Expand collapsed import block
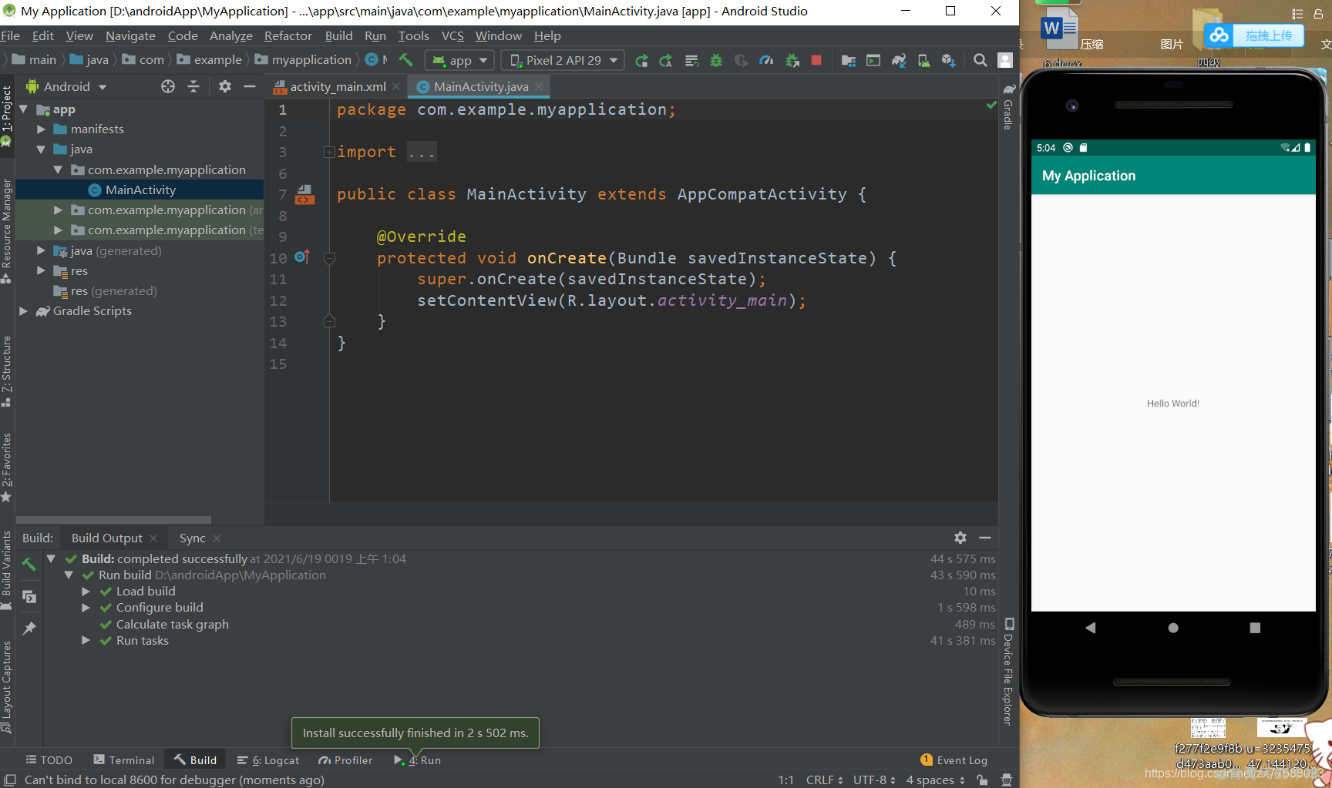The width and height of the screenshot is (1332, 788). (329, 152)
